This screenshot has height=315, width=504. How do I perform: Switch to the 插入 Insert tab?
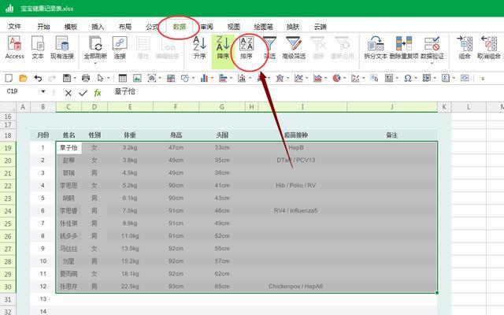coord(98,26)
